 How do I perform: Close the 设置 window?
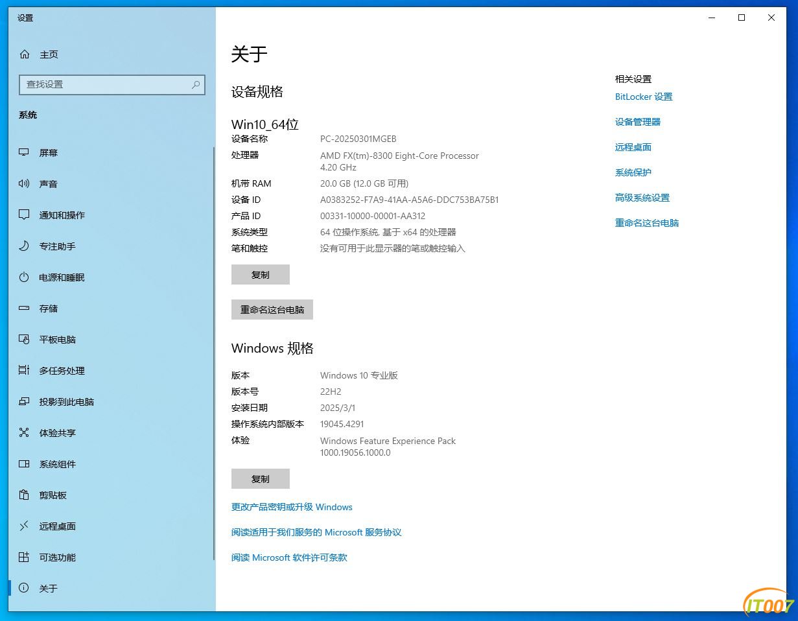[771, 18]
